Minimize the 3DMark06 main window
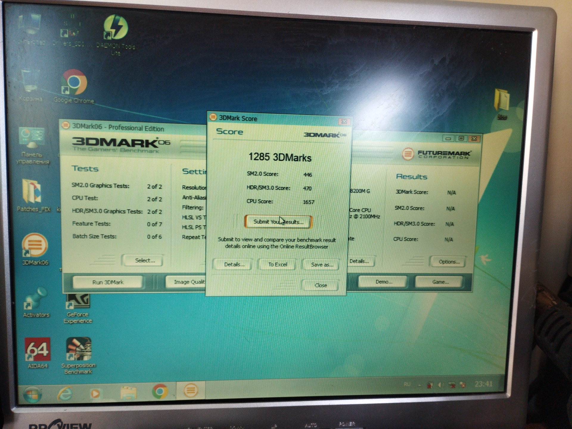 pyautogui.click(x=448, y=139)
